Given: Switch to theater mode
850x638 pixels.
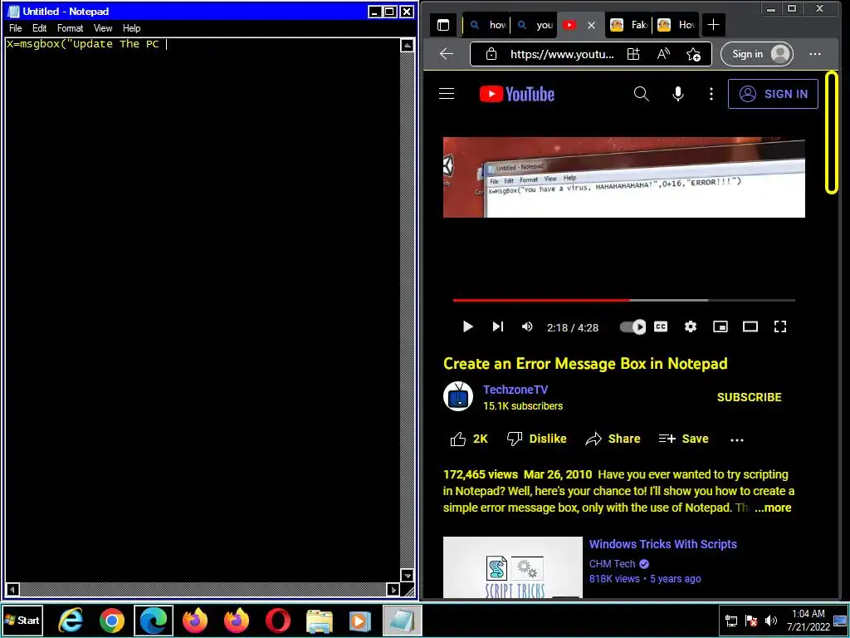Looking at the screenshot, I should [x=750, y=326].
